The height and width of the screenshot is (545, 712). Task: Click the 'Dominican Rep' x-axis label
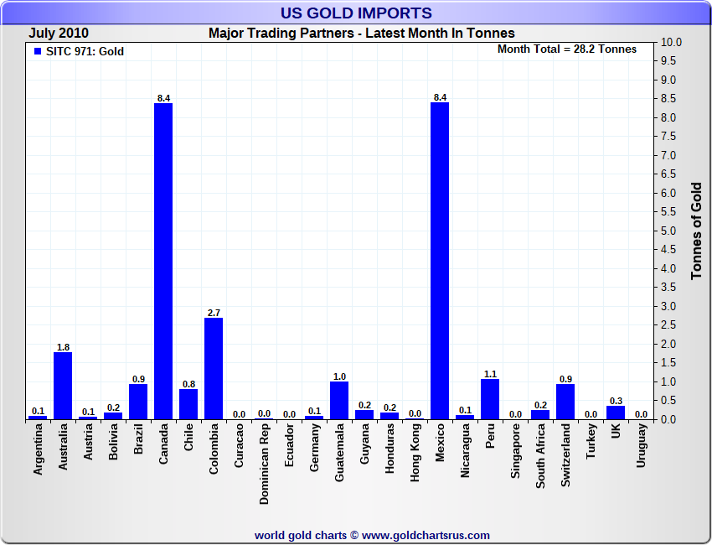pyautogui.click(x=264, y=465)
